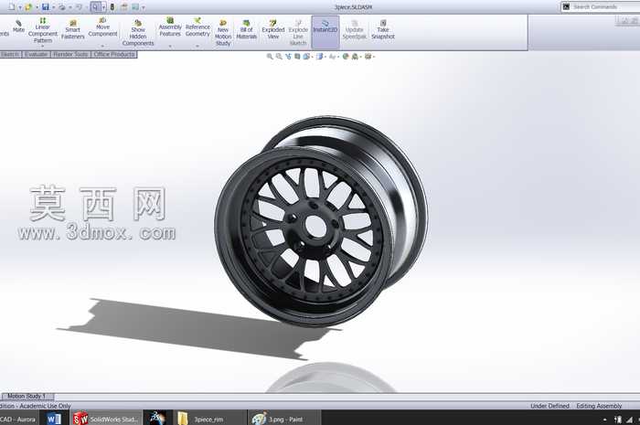Screen dimensions: 640x425
Task: Switch to SolidWorks taskbar button
Action: pyautogui.click(x=106, y=419)
